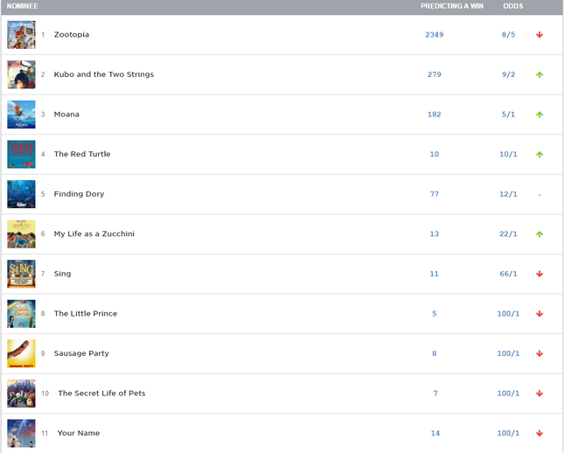Viewport: 564px width, 453px height.
Task: Click the green up arrow in Moana row
Action: tap(540, 115)
